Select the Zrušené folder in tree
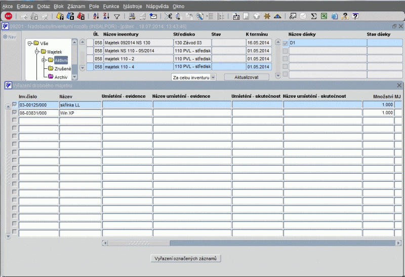This screenshot has height=277, width=405. 62,68
